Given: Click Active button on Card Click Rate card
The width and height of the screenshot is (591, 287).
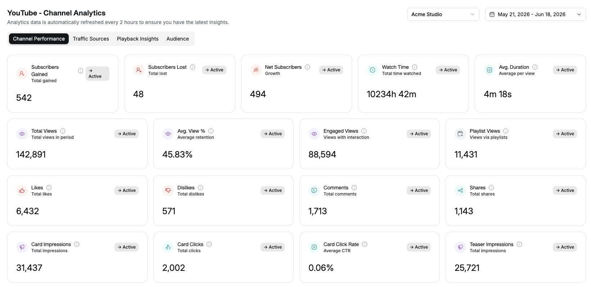Looking at the screenshot, I should [419, 247].
